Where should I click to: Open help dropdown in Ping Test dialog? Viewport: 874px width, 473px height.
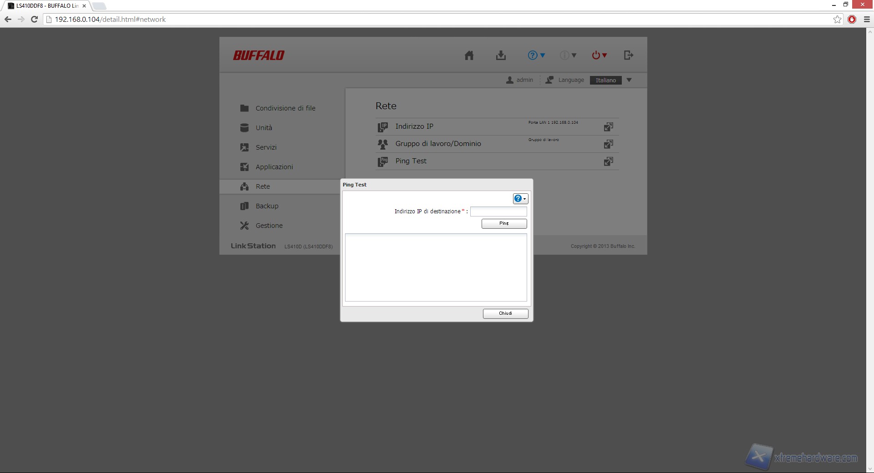coord(520,199)
